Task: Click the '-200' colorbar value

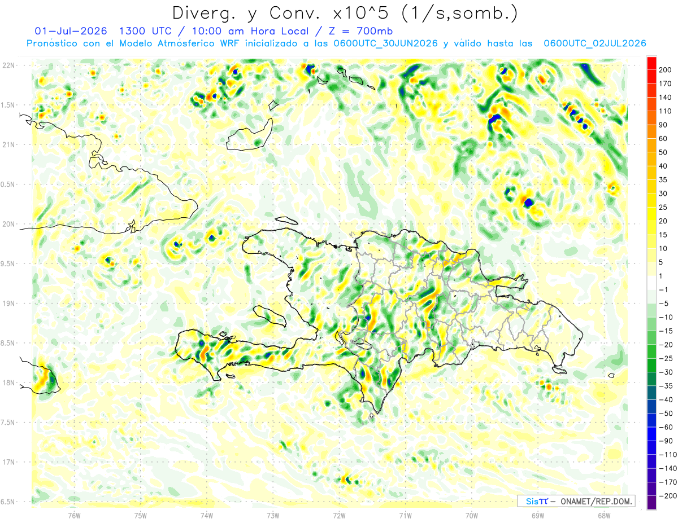Action: coord(668,496)
